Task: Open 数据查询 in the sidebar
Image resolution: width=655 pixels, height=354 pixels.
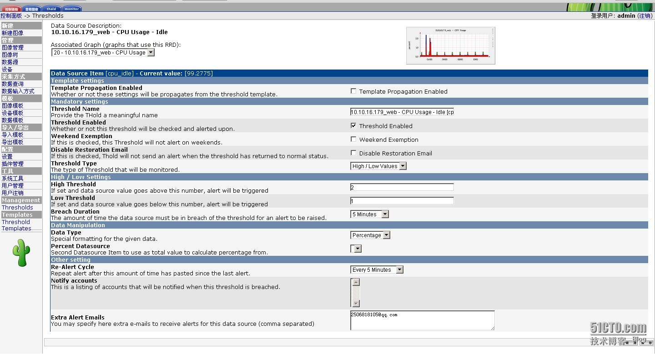Action: point(12,84)
